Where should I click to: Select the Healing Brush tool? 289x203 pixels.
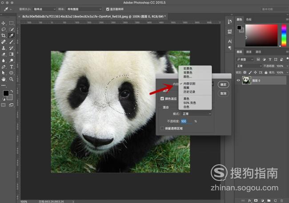(x=3, y=42)
